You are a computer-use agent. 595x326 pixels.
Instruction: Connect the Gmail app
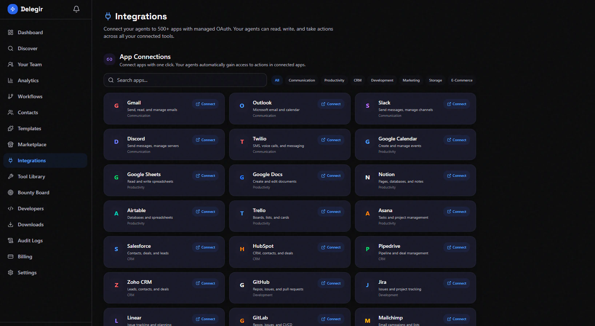205,104
